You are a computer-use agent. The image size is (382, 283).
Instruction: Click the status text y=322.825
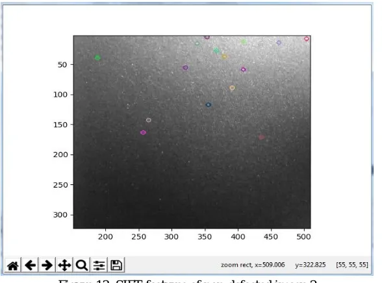(311, 265)
